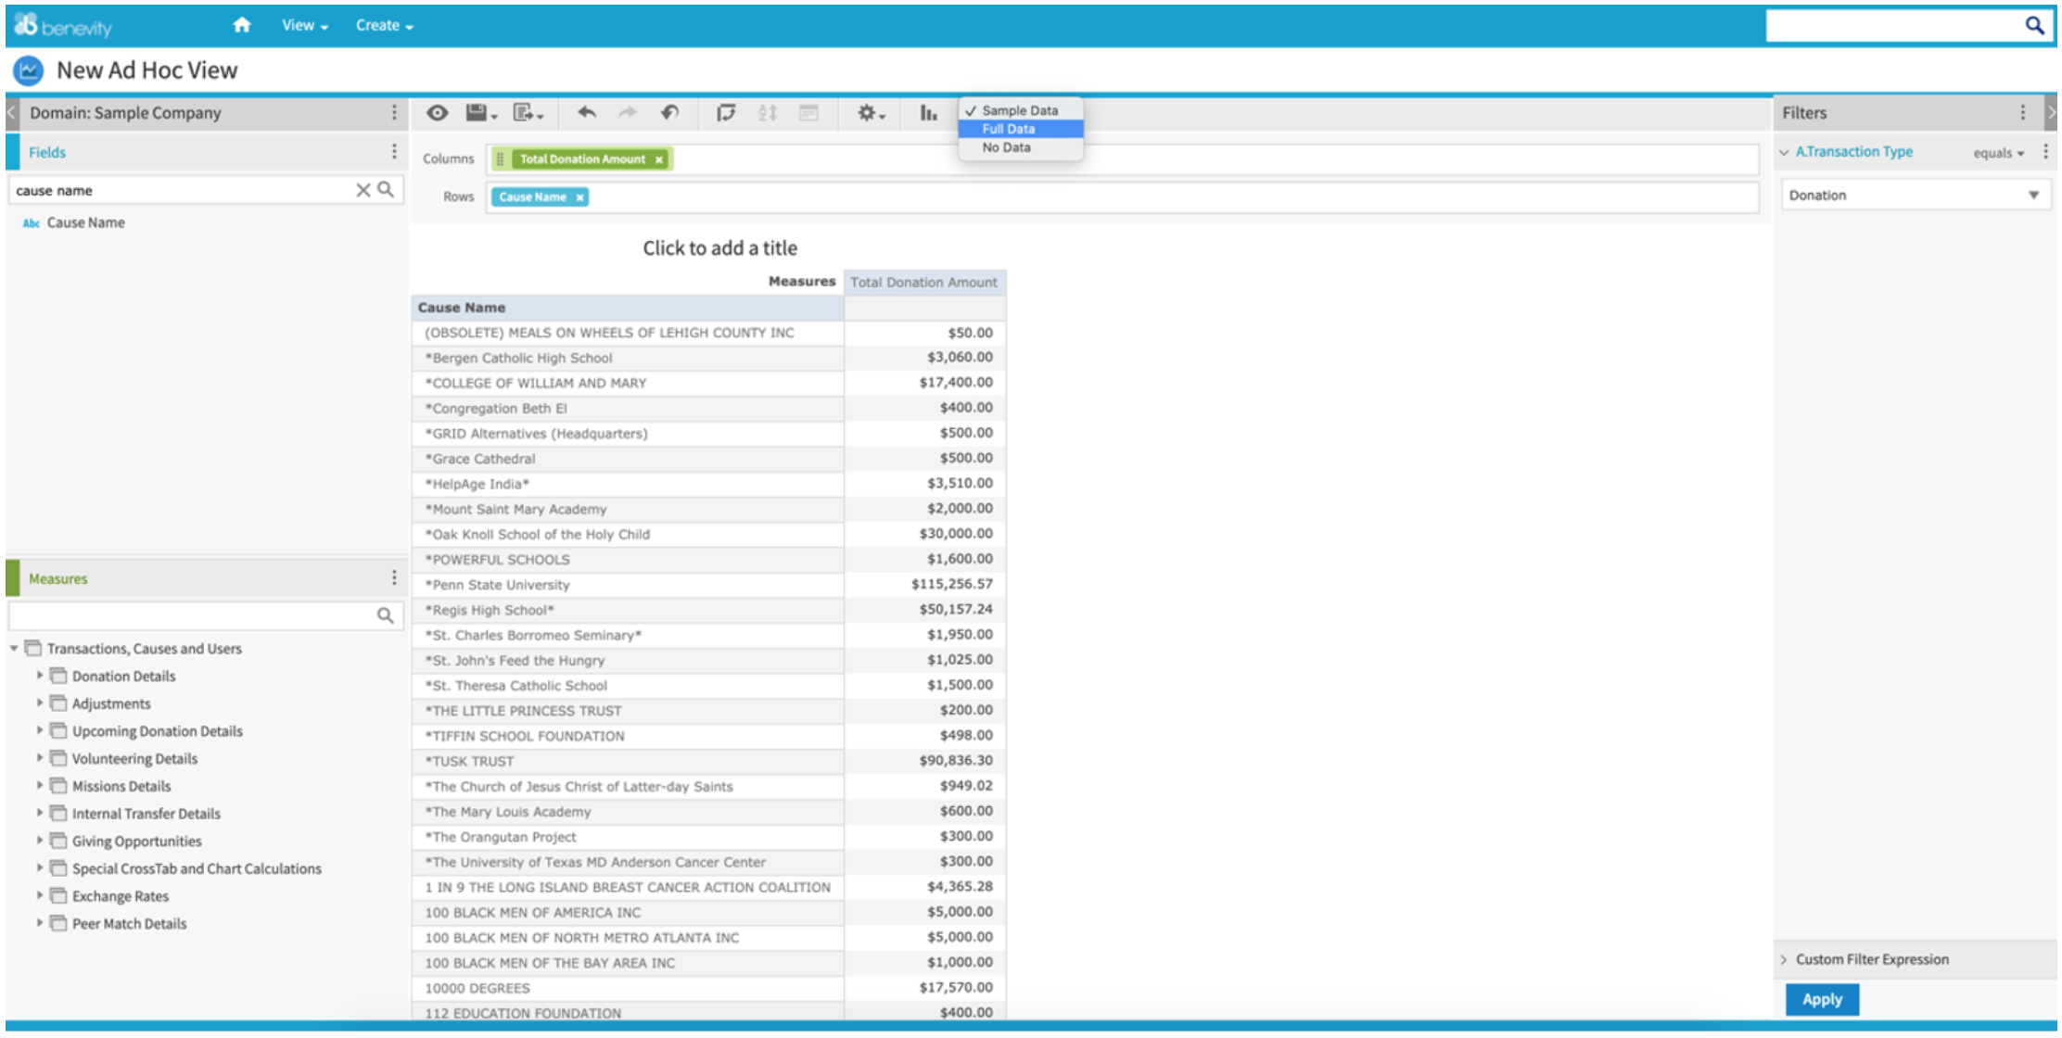The height and width of the screenshot is (1038, 2062).
Task: Select the Peer Match Details folder
Action: pos(130,924)
